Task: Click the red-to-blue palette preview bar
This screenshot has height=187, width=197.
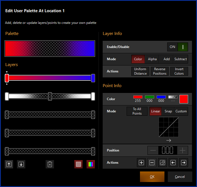Action: (50, 49)
